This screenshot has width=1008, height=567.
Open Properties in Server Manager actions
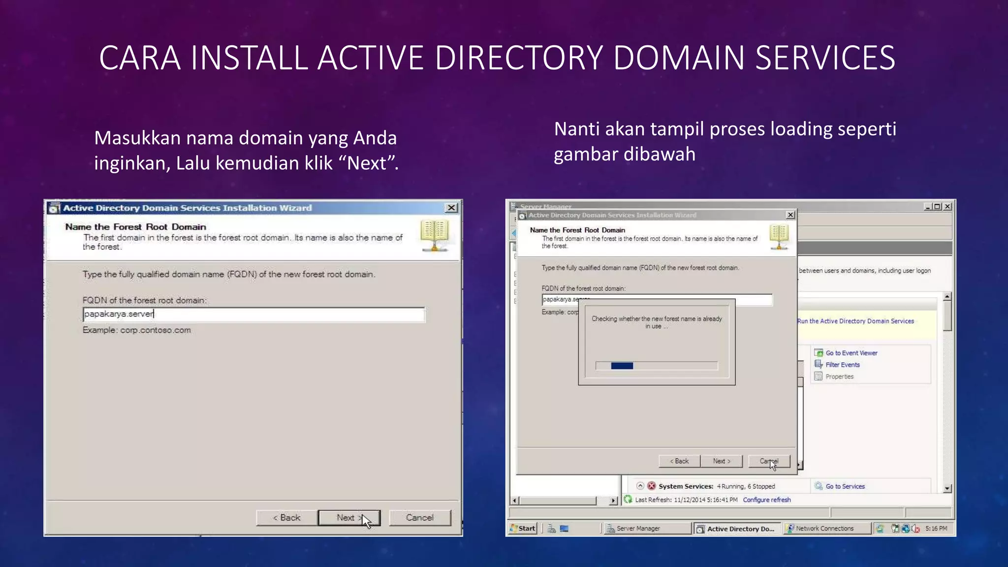coord(840,377)
